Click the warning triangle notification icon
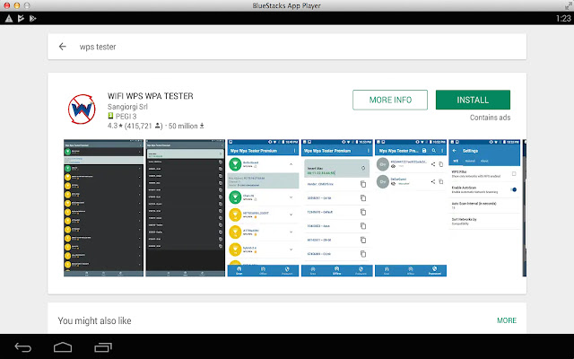The height and width of the screenshot is (359, 574). (x=9, y=18)
